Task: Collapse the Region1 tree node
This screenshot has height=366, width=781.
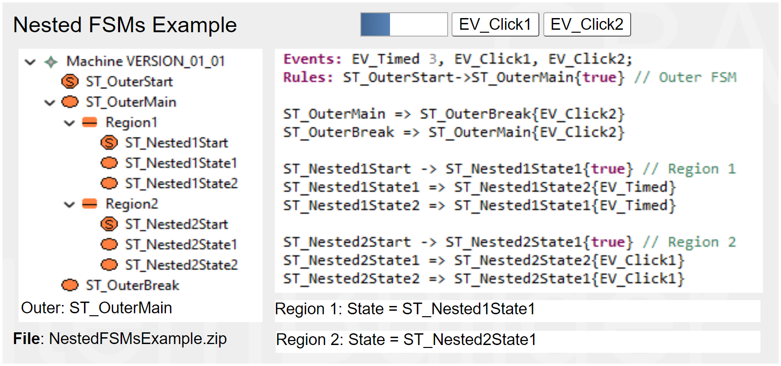Action: click(x=69, y=123)
